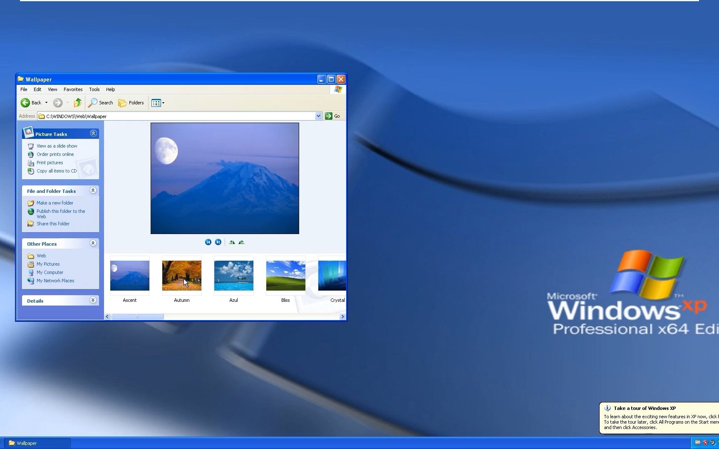
Task: Click the My Network Places icon
Action: tap(30, 281)
